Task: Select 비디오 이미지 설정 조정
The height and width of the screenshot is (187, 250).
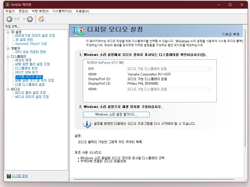Action: [32, 97]
